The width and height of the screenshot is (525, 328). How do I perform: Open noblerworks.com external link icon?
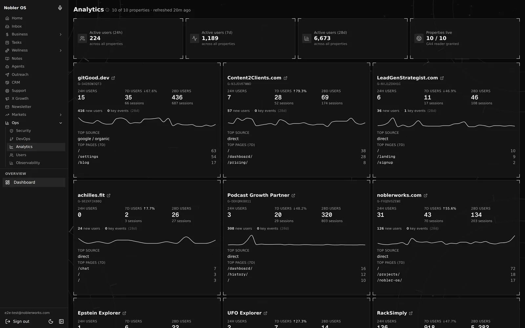pyautogui.click(x=426, y=195)
